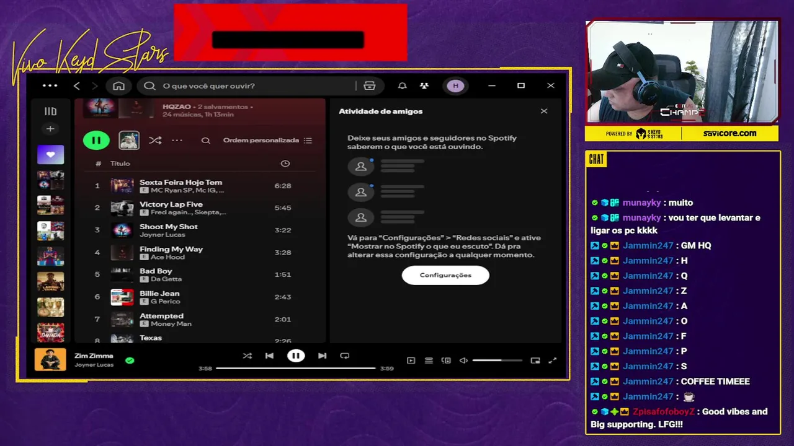Open the bottom-most playlist cover in library sidebar
794x446 pixels.
[50, 333]
